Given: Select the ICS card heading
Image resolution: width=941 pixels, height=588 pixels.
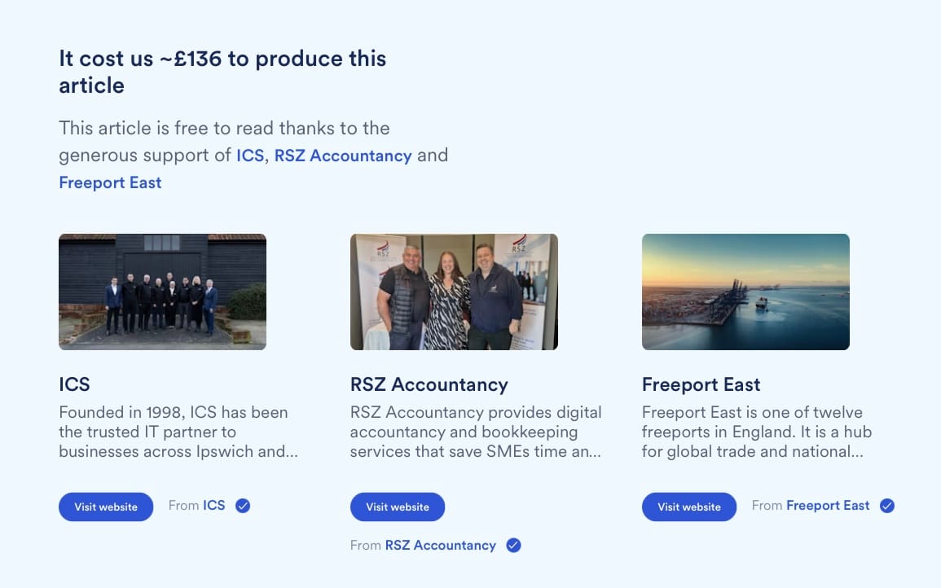Looking at the screenshot, I should pyautogui.click(x=74, y=384).
